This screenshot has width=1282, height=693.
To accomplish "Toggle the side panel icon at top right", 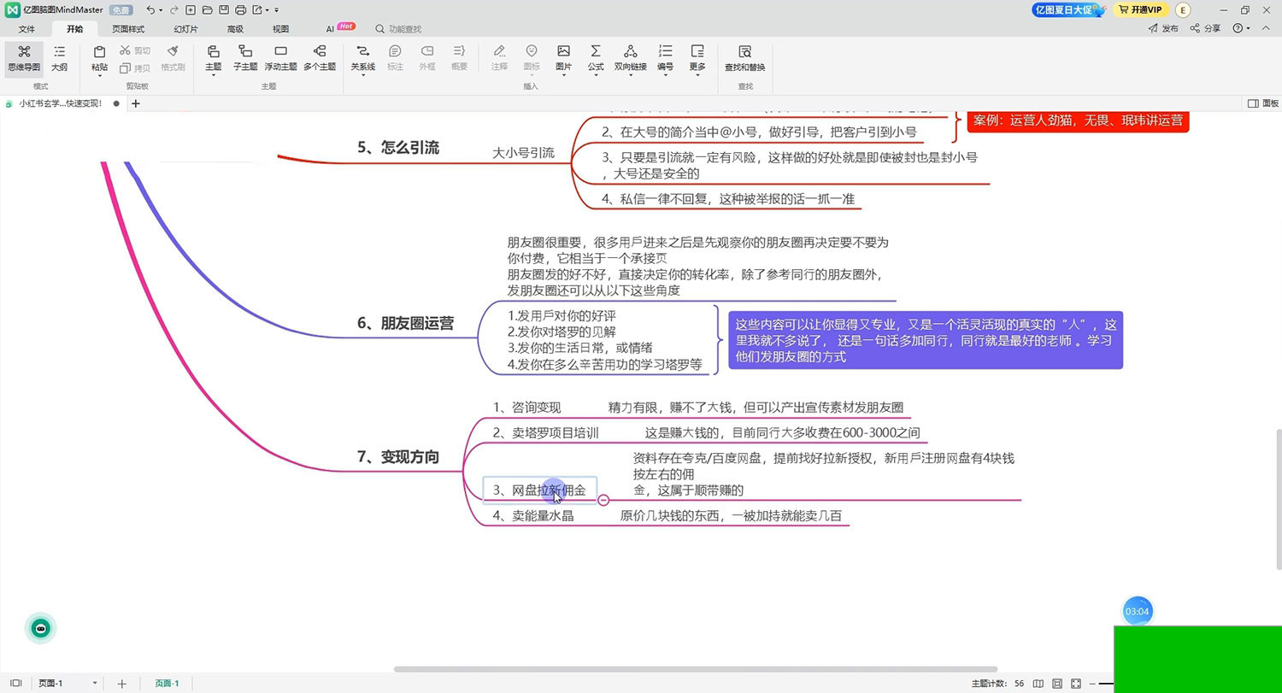I will tap(1253, 103).
